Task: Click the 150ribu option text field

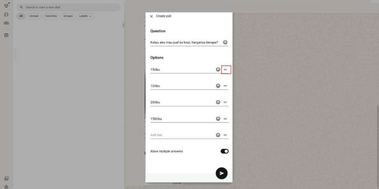Action: pyautogui.click(x=182, y=119)
